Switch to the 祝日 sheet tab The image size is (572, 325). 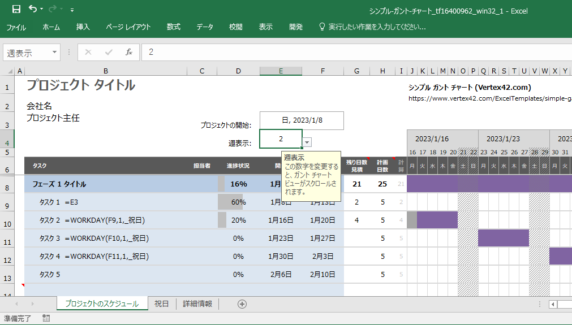click(162, 304)
